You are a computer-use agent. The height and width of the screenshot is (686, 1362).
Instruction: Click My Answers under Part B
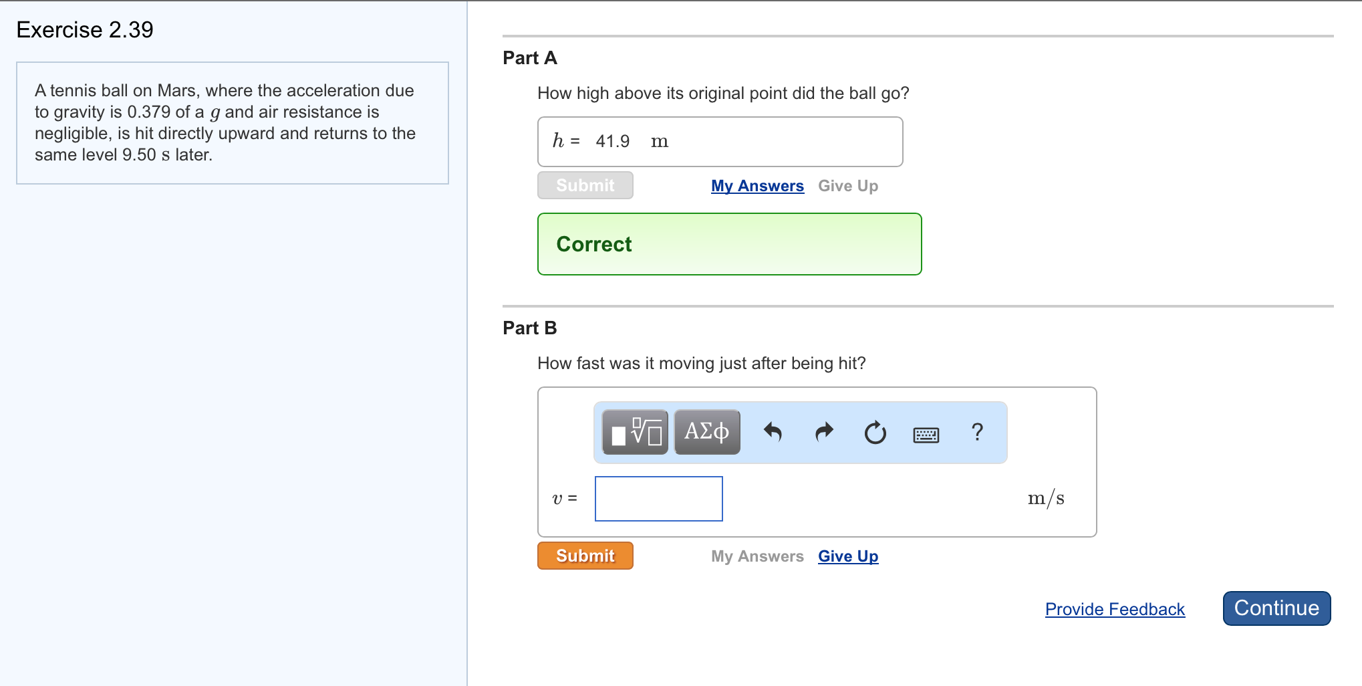[757, 556]
